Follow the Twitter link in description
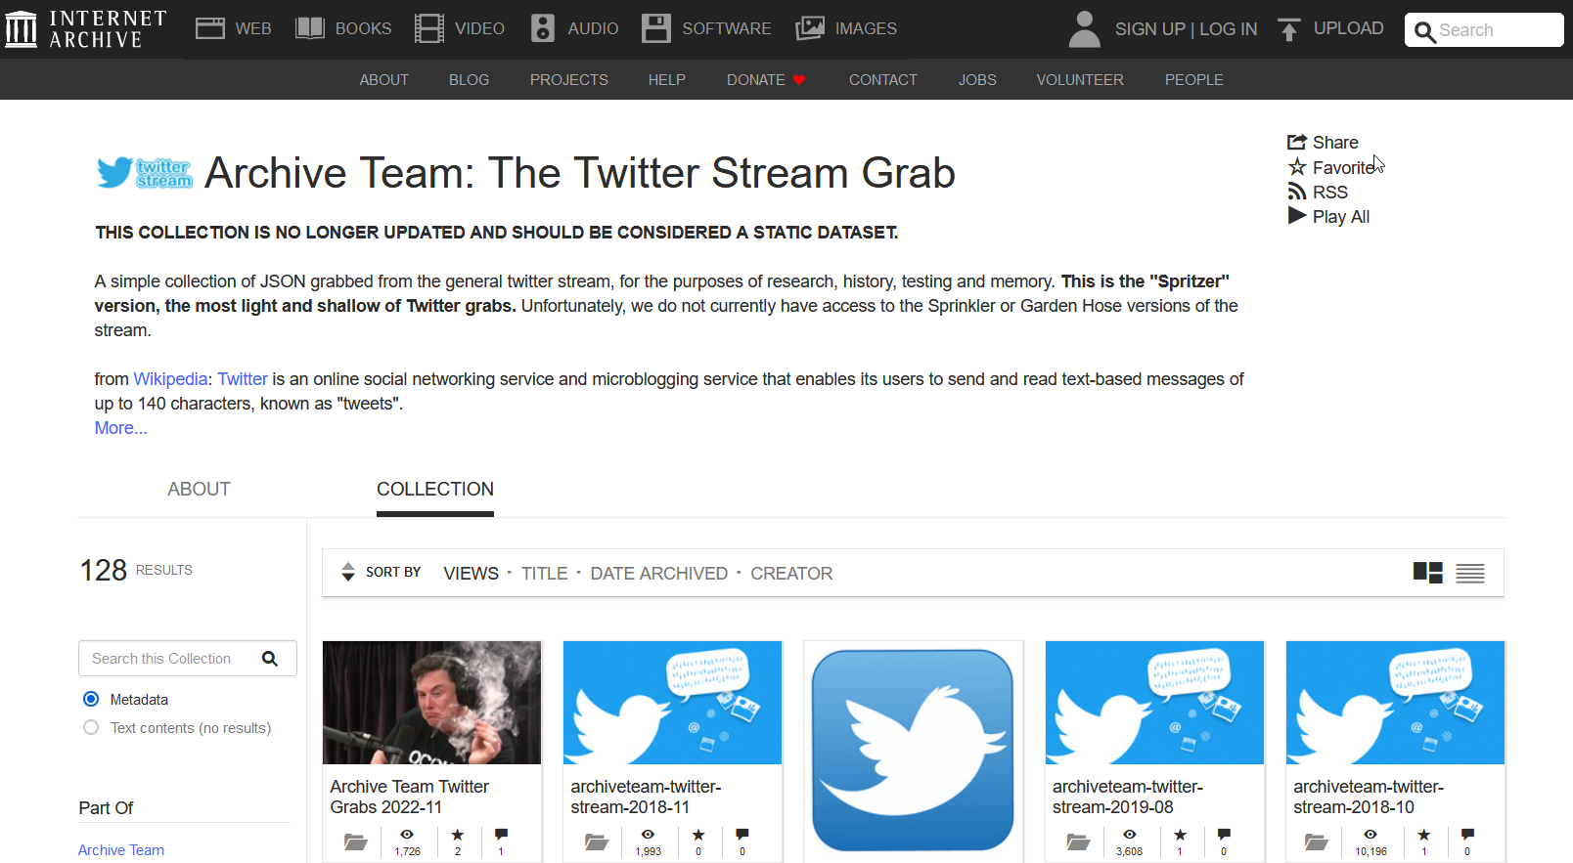 click(243, 379)
